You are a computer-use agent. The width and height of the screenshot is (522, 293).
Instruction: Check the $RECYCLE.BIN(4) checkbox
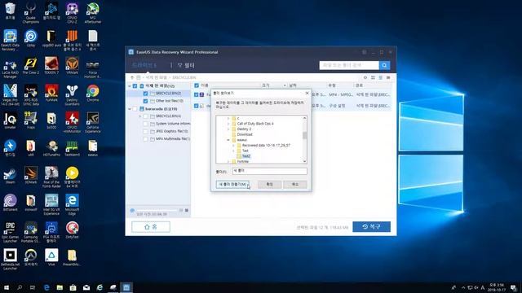point(145,116)
